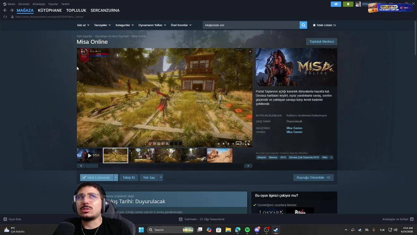This screenshot has width=417, height=235.
Task: Open the Yardım menu
Action: [65, 4]
